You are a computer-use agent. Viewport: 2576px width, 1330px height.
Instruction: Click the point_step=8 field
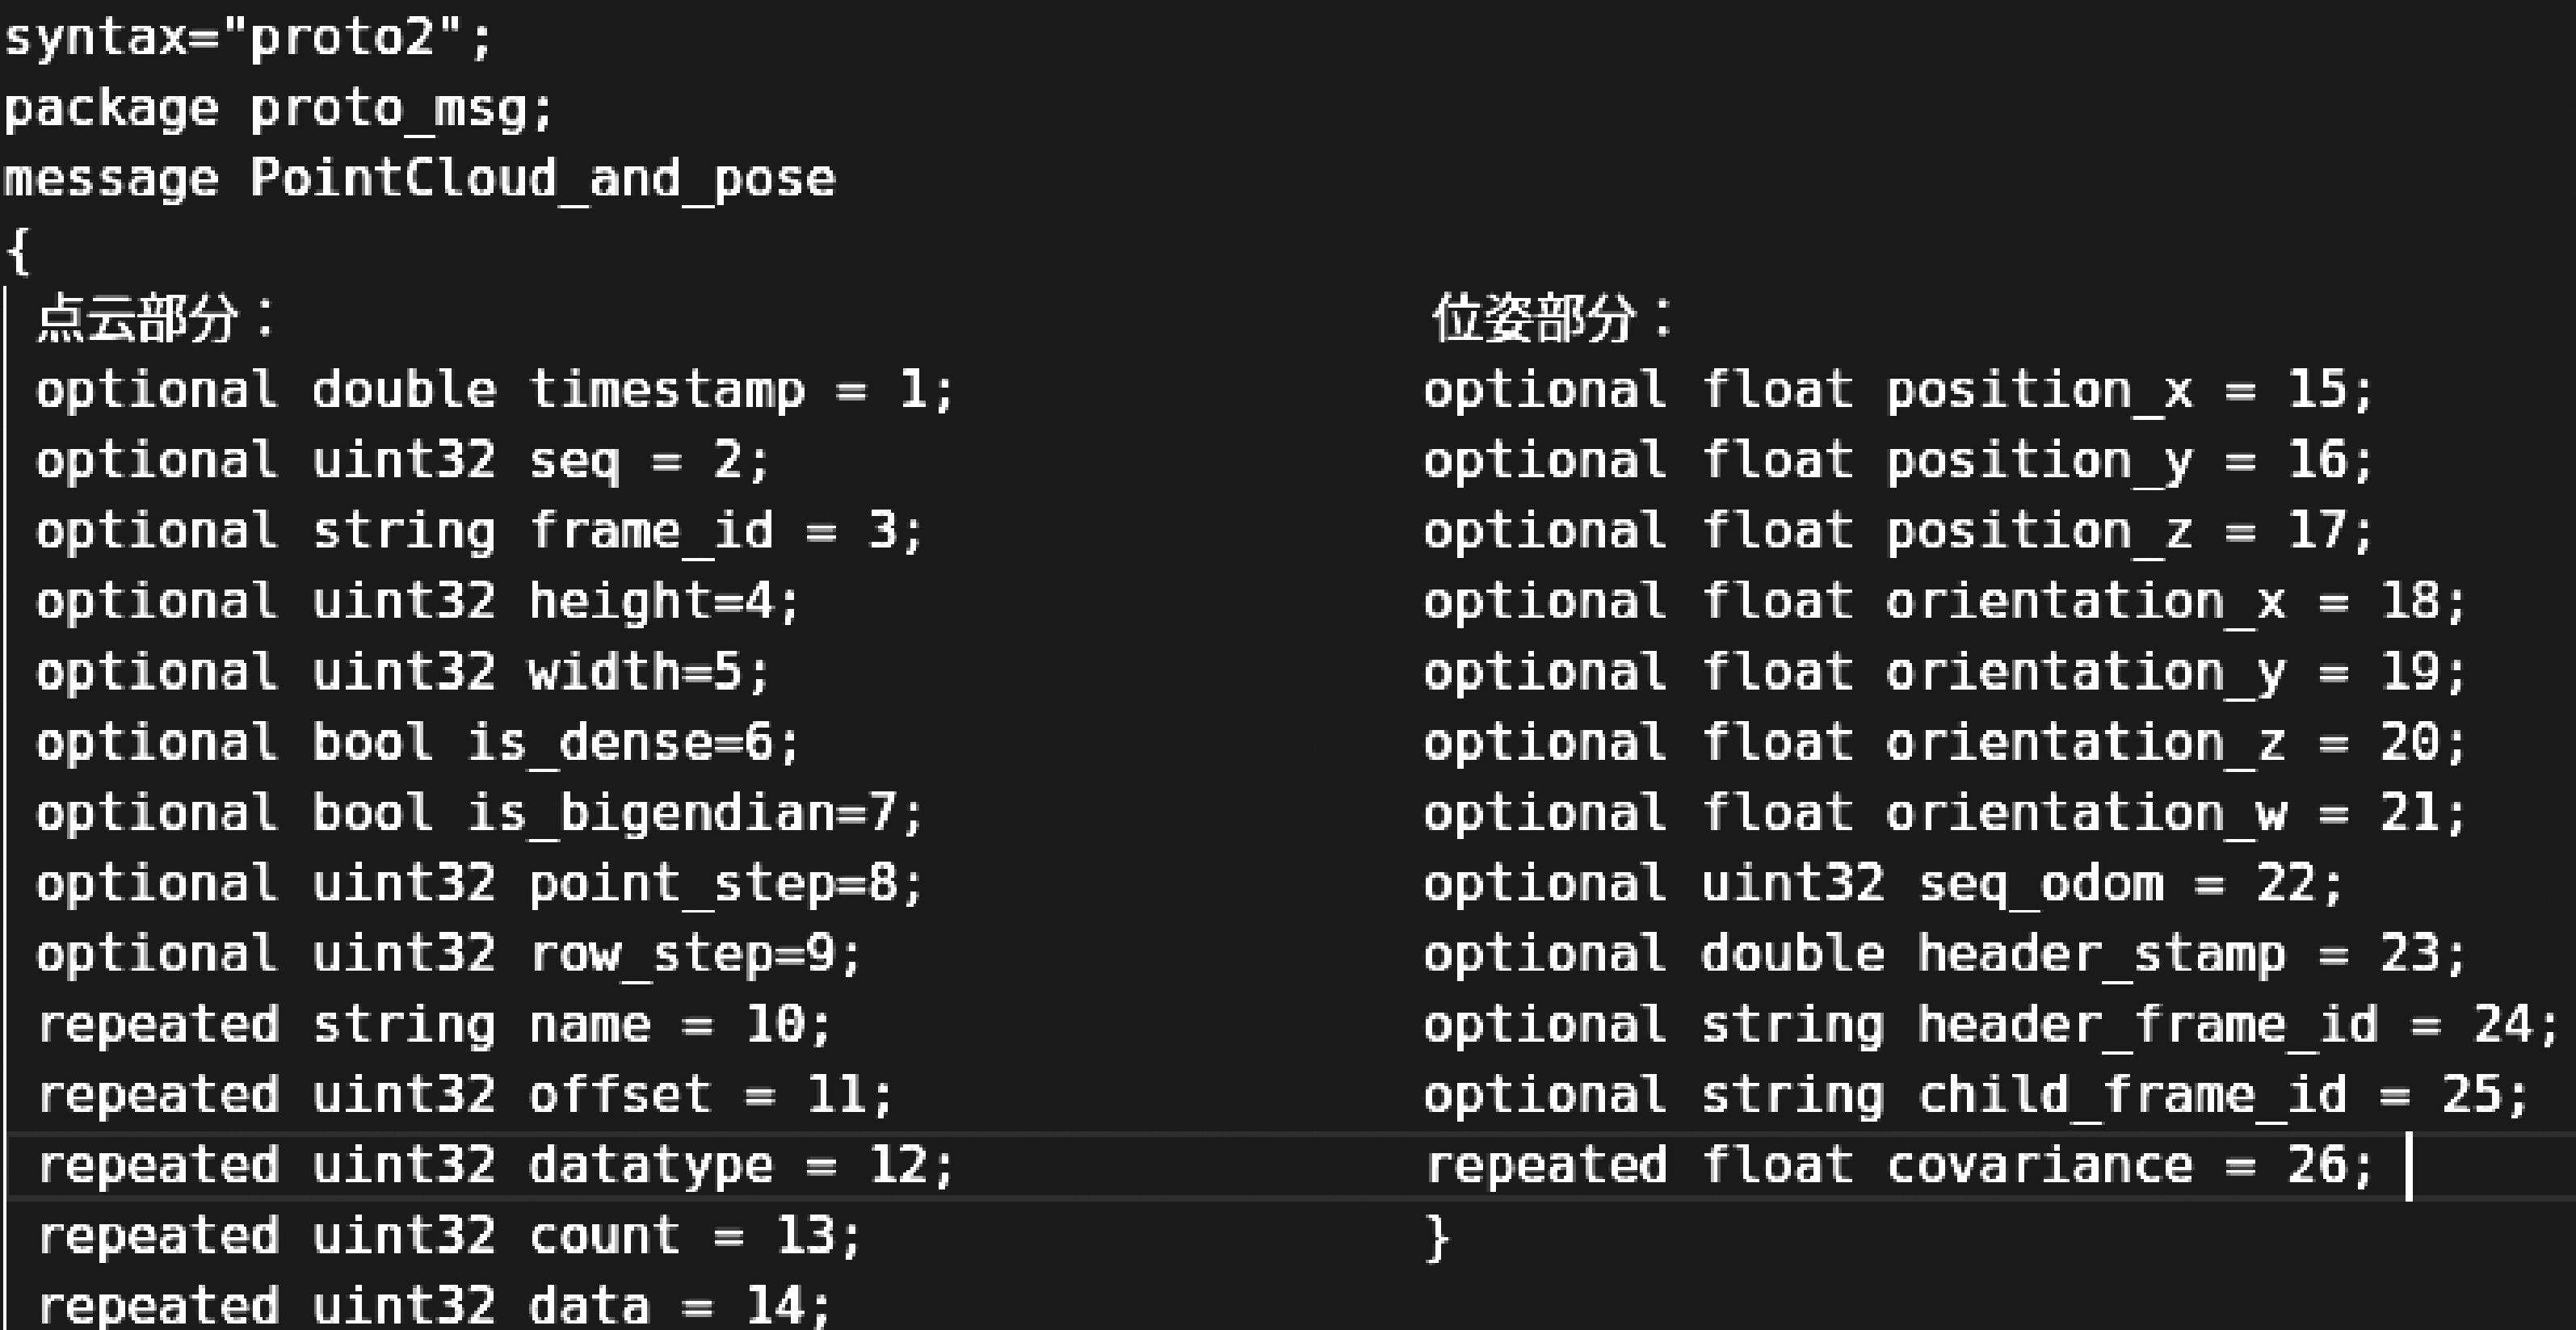(x=725, y=884)
